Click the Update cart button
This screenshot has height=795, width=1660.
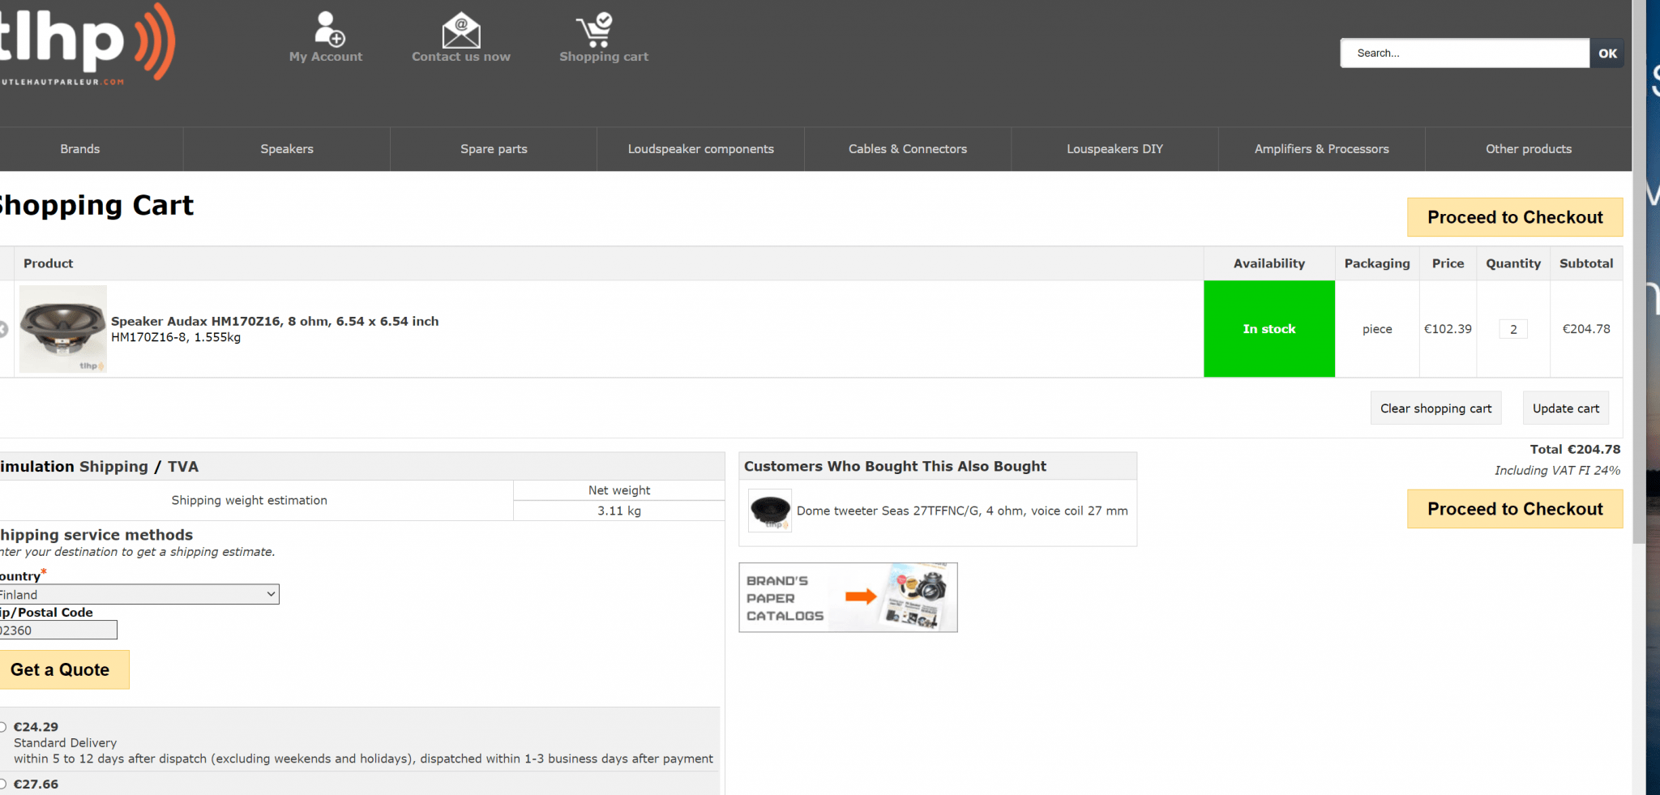[x=1566, y=408]
